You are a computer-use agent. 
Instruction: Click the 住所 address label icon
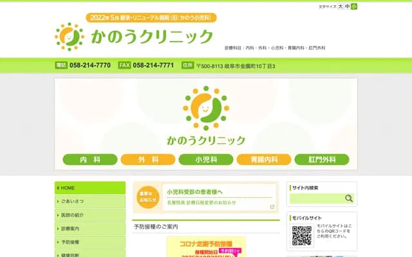click(187, 65)
